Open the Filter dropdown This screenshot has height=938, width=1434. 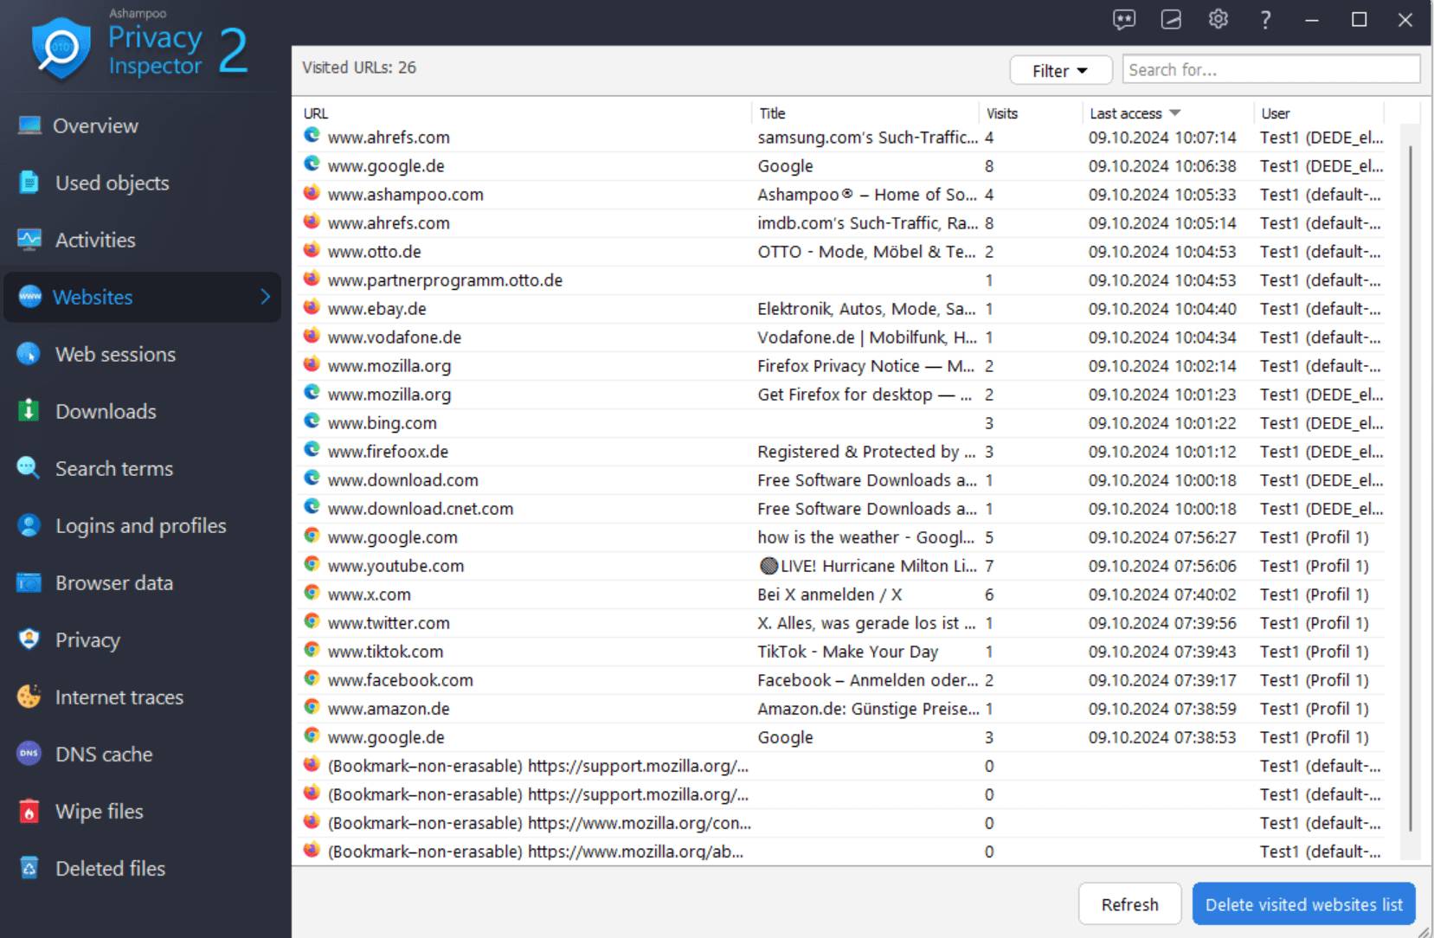tap(1060, 70)
